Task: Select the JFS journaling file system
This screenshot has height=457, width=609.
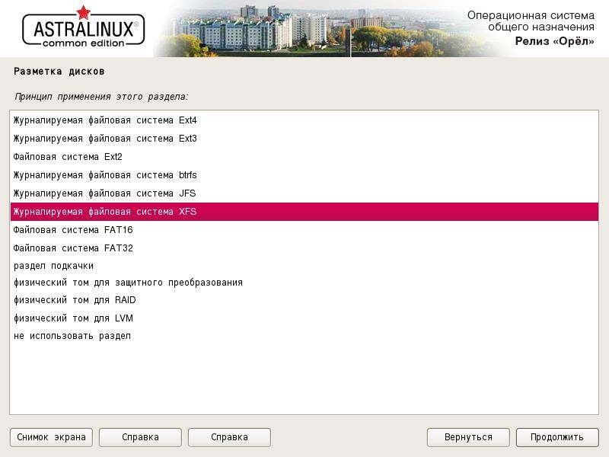Action: pos(105,193)
